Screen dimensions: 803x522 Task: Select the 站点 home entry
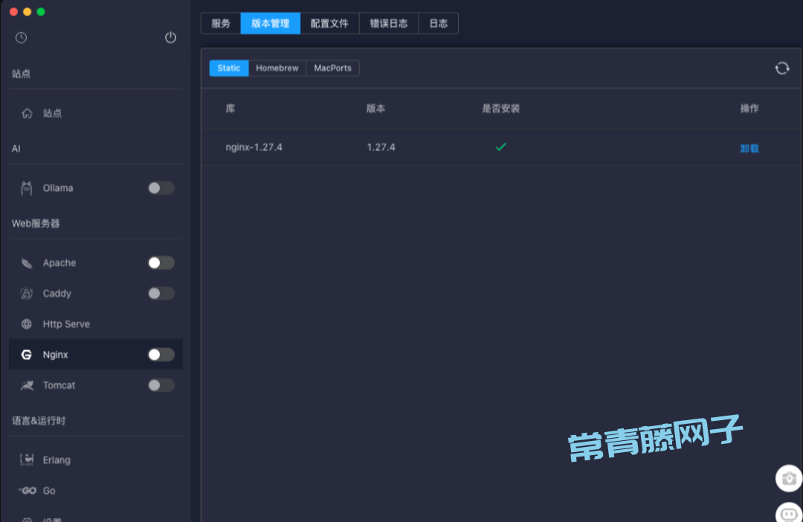[52, 113]
